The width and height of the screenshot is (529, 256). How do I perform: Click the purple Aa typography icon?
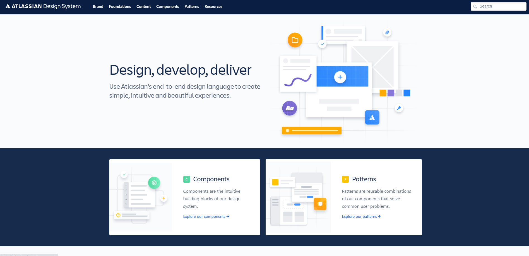[290, 108]
